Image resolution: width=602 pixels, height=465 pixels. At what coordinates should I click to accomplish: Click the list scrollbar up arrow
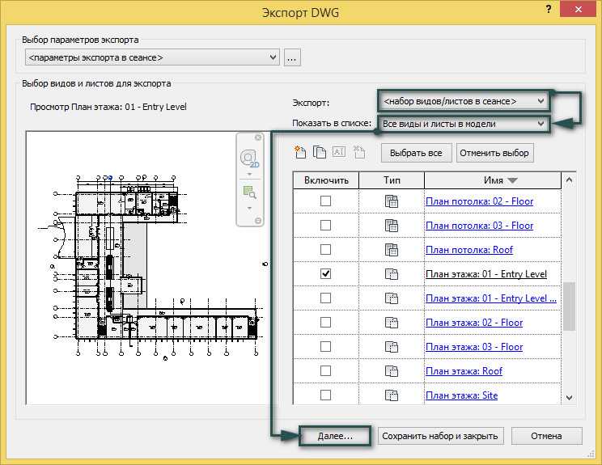point(569,180)
